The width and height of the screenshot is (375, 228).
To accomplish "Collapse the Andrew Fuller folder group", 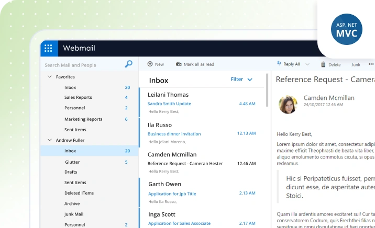I will [x=50, y=140].
